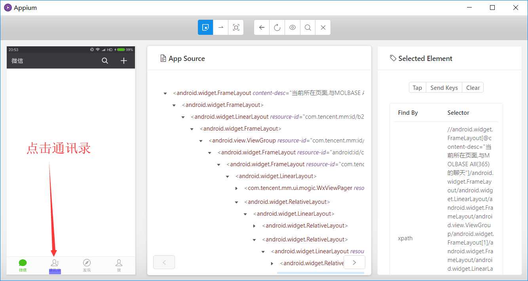The width and height of the screenshot is (528, 281).
Task: Collapse LinearLayout com.tencent.mm:id/b2 node
Action: (183, 117)
